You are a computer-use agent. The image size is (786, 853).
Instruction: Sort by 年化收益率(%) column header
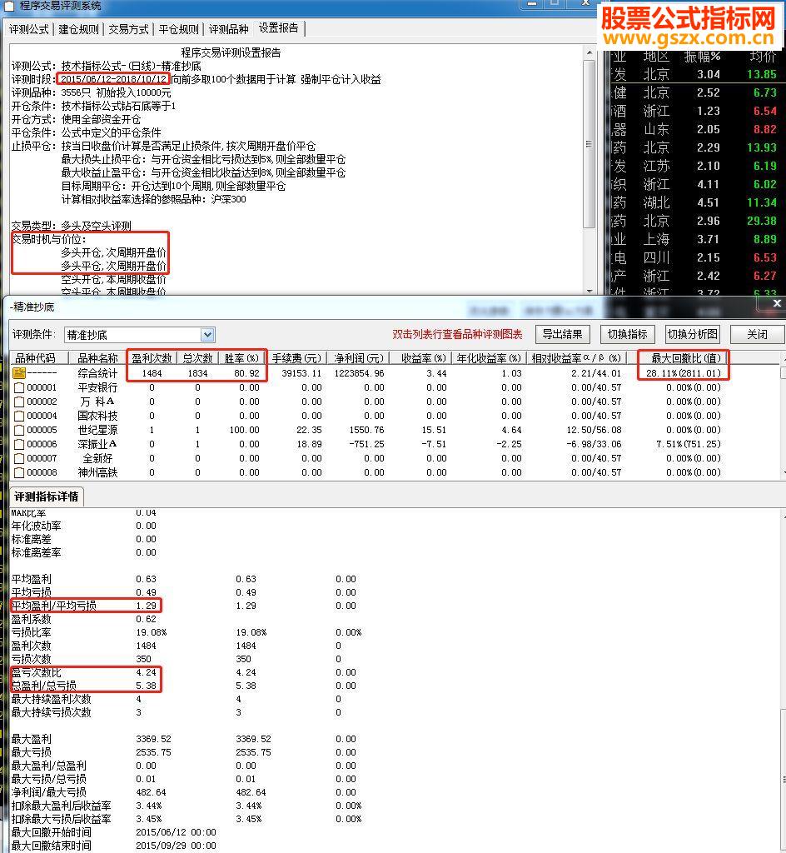pos(489,358)
